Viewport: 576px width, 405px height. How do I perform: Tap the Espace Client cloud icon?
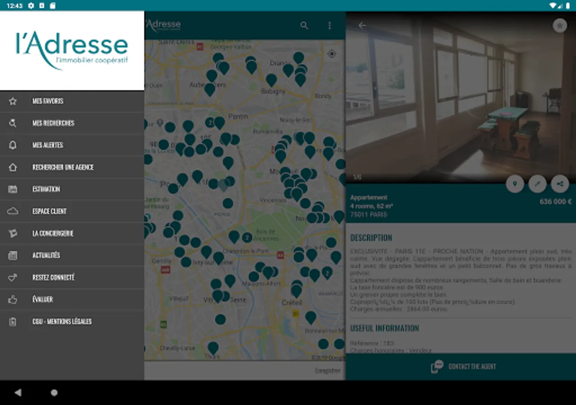[x=13, y=211]
